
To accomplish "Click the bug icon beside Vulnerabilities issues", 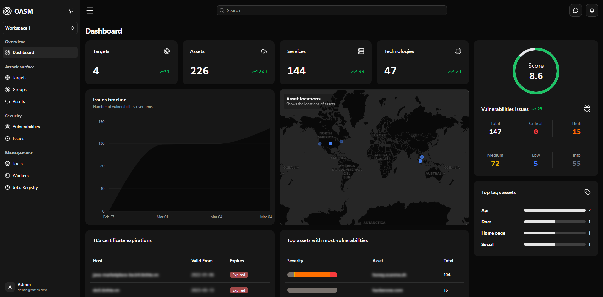I will pyautogui.click(x=587, y=109).
